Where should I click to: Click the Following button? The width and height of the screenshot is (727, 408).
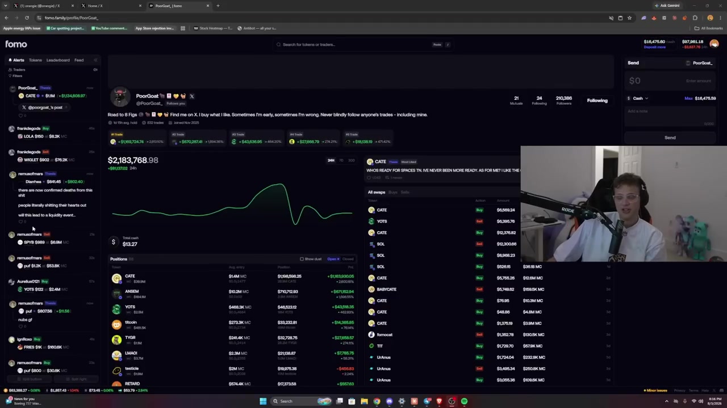597,100
